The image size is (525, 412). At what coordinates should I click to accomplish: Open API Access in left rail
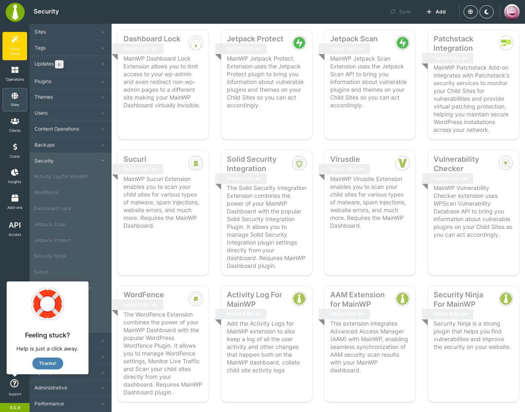click(x=15, y=229)
